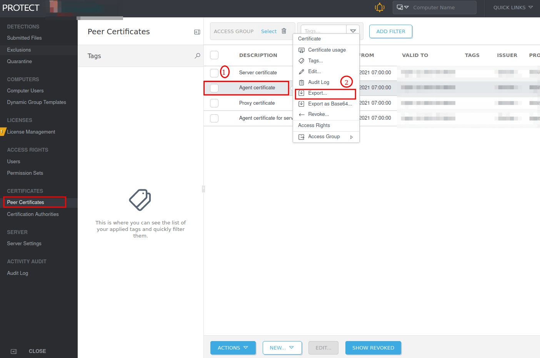Expand the Access Group submenu

click(351, 137)
